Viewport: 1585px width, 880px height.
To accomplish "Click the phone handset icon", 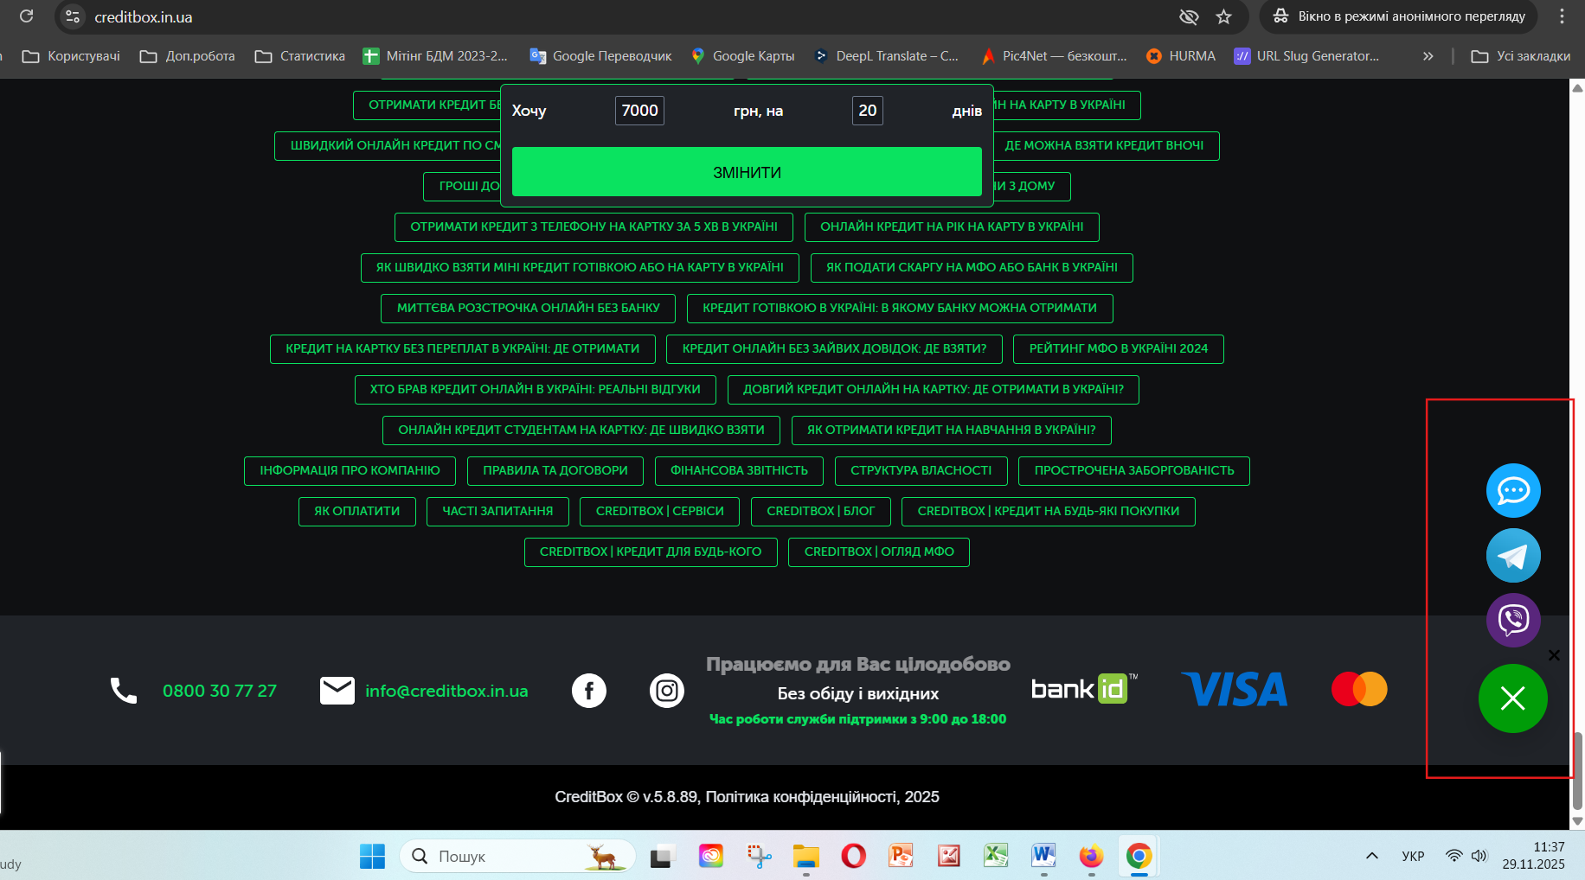I will tap(124, 691).
